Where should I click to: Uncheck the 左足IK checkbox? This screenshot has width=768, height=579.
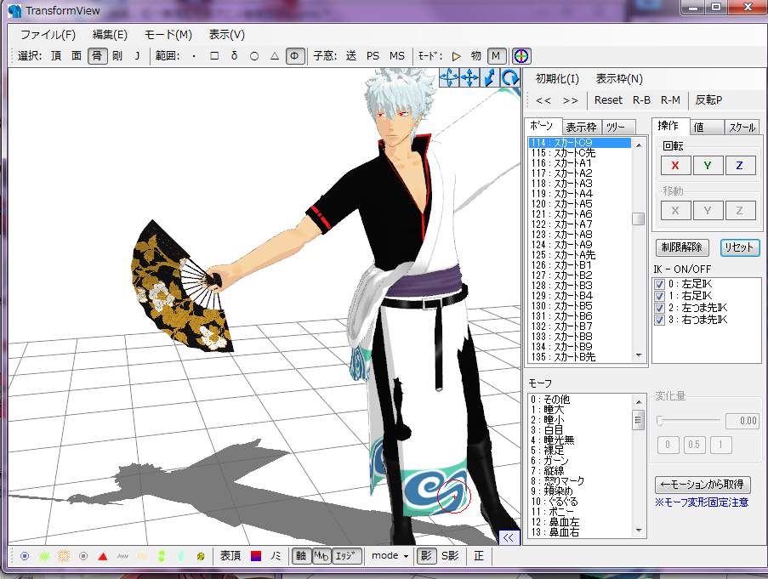(x=660, y=284)
